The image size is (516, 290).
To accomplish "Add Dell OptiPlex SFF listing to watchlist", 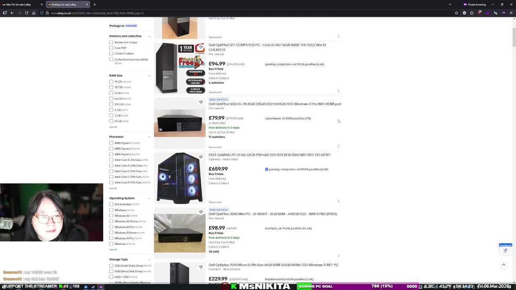I will tap(201, 47).
